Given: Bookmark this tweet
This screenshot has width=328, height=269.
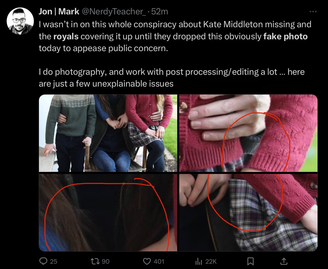Looking at the screenshot, I should [x=251, y=261].
